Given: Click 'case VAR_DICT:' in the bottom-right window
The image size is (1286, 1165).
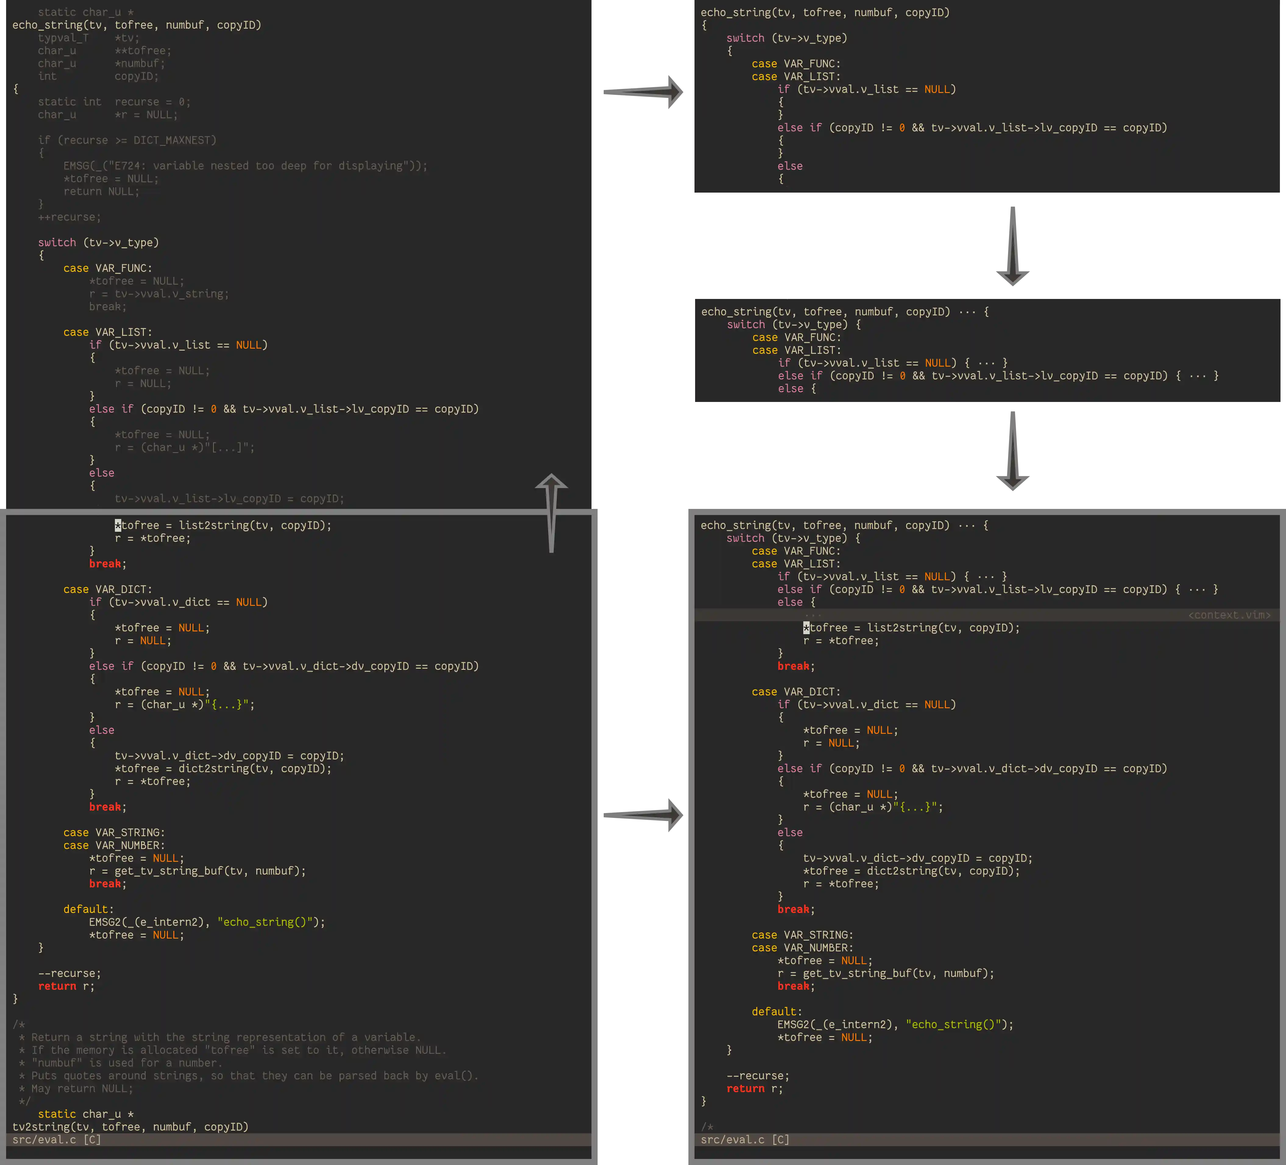Looking at the screenshot, I should click(x=796, y=692).
